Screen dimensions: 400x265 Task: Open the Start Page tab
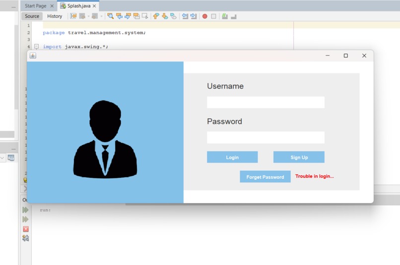click(35, 6)
